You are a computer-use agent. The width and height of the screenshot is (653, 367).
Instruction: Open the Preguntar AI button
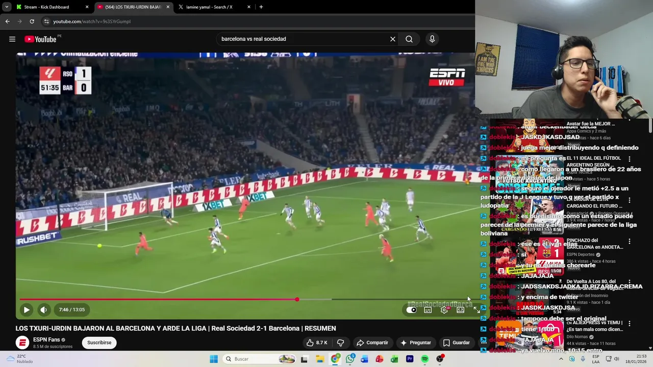(416, 343)
